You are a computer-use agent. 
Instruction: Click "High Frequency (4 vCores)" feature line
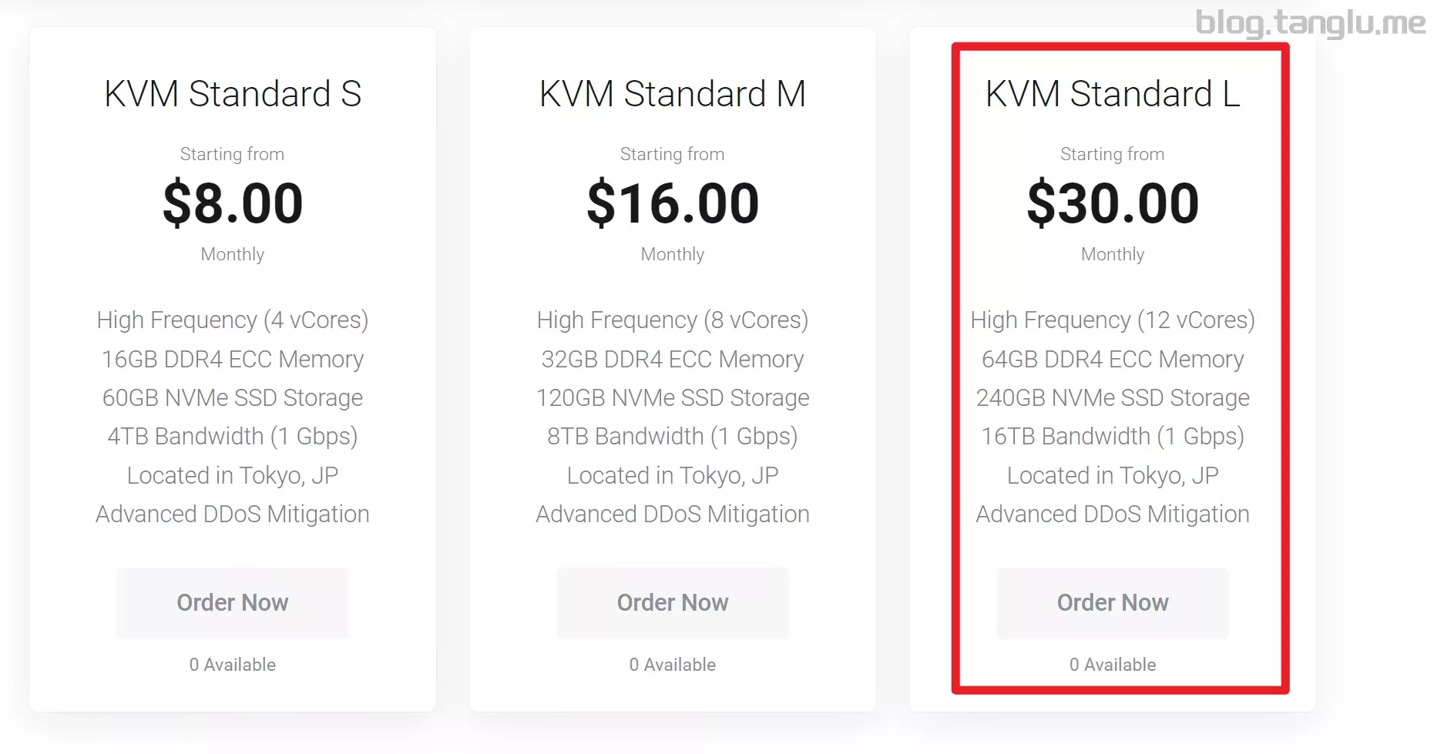233,320
